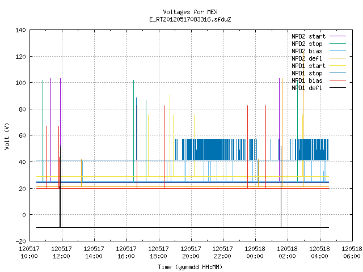Click the X-axis label 'Time (yymmdd HH:MM)'
This screenshot has width=363, height=272.
point(190,267)
